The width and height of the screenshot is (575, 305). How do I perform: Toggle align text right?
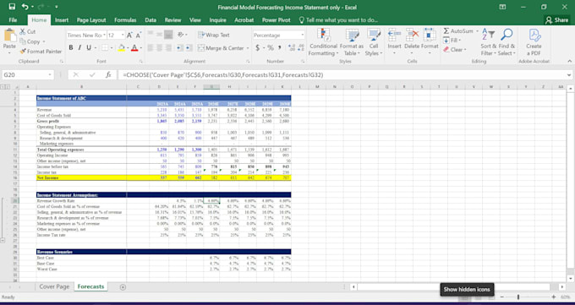pyautogui.click(x=168, y=47)
